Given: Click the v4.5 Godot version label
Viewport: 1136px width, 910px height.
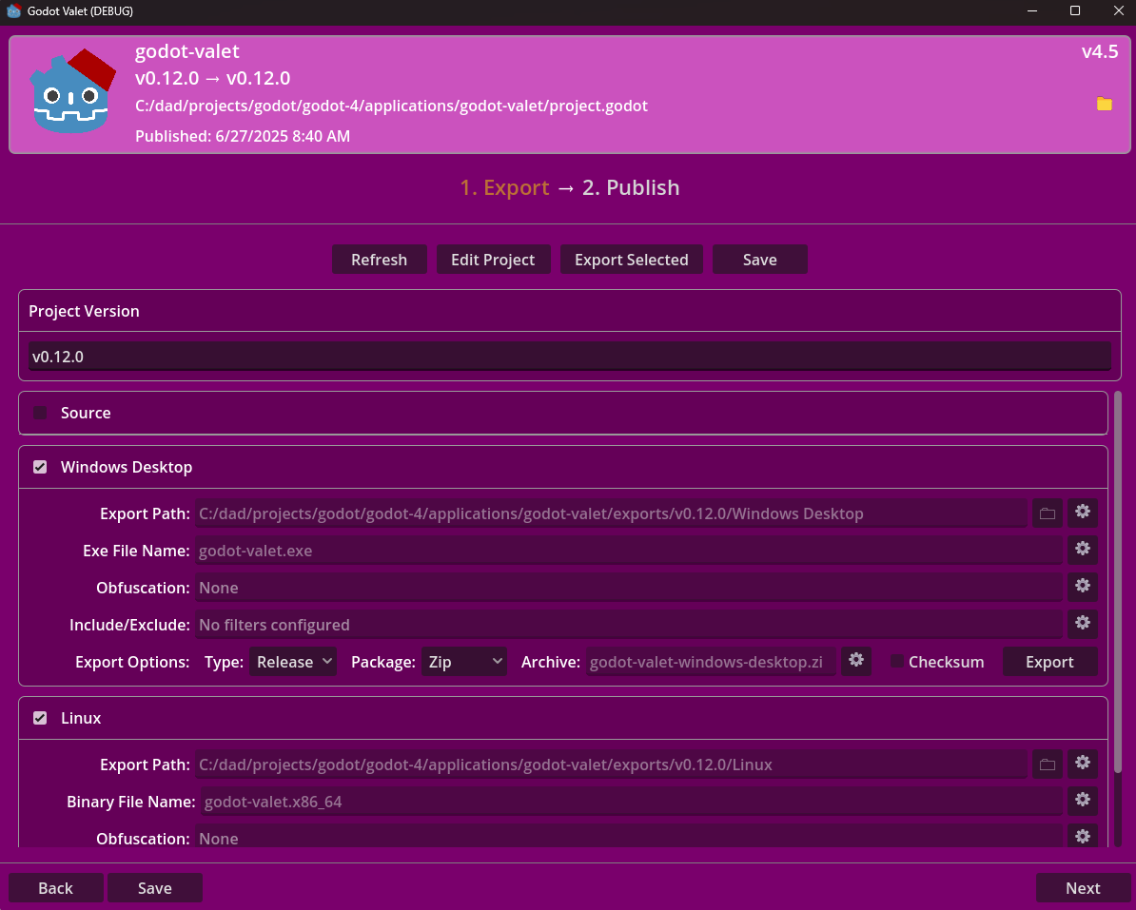Looking at the screenshot, I should (x=1100, y=51).
